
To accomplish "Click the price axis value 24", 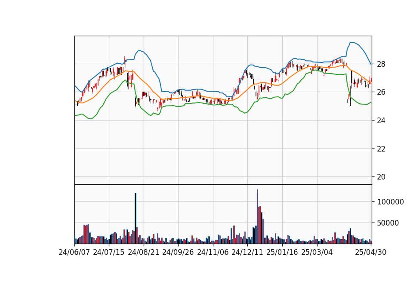I will click(x=381, y=121).
